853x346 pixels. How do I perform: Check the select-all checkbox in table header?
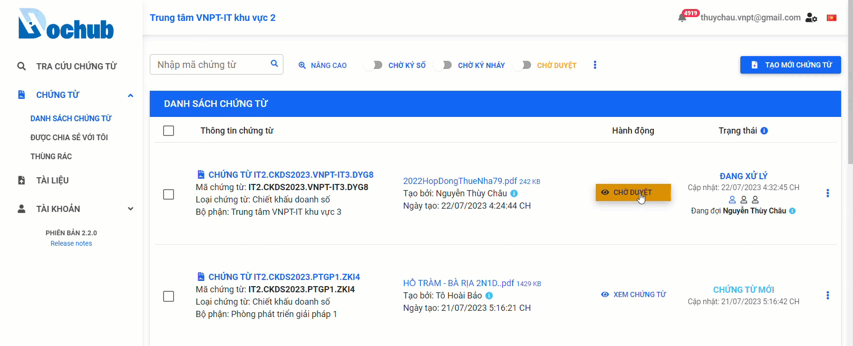[x=168, y=131]
